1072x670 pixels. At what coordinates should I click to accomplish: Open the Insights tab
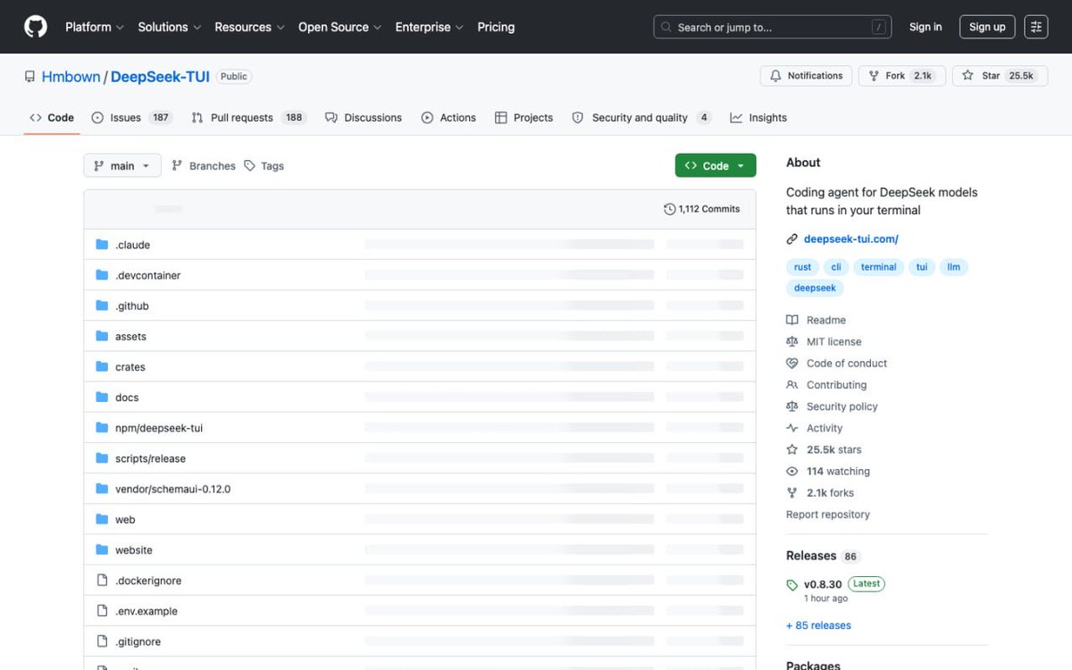pos(758,118)
